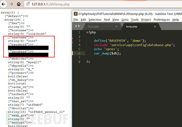Click the ["dbcollat"]=> key
182x127 pixels.
tap(21, 108)
